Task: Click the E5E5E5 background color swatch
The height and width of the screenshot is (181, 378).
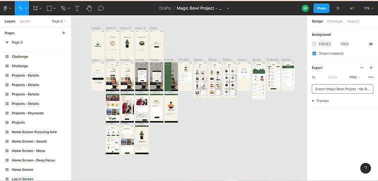Action: point(314,44)
